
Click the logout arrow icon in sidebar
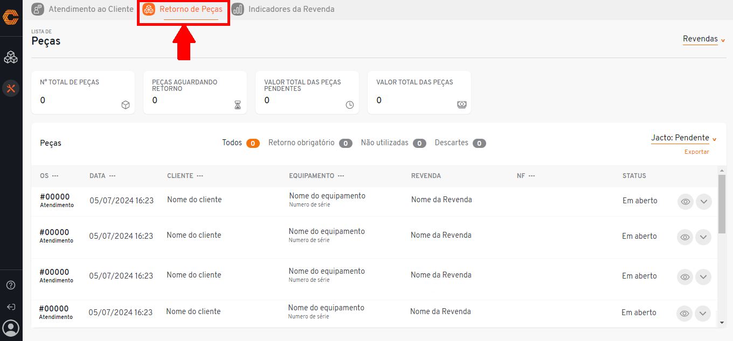[x=11, y=307]
